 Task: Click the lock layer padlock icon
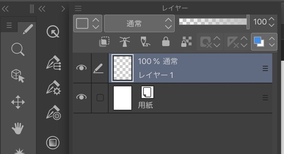tap(166, 42)
